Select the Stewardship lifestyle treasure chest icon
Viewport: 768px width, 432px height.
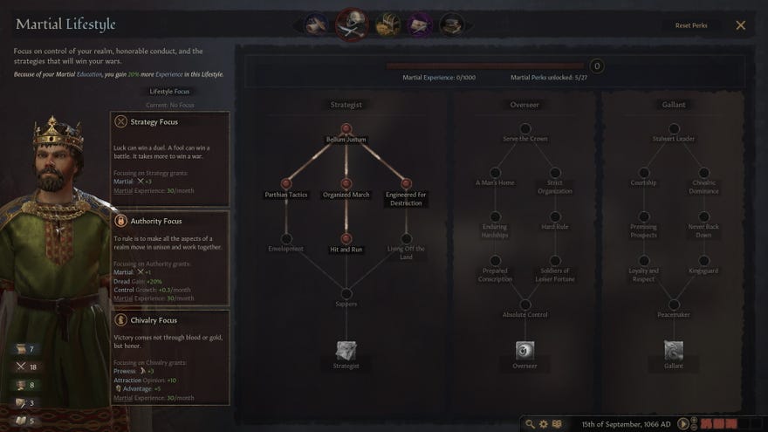point(387,24)
